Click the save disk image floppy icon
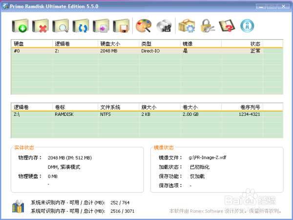 tap(121, 26)
